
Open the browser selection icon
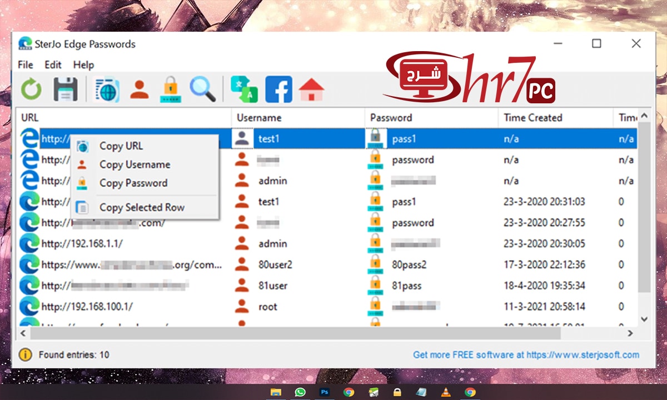click(x=107, y=89)
